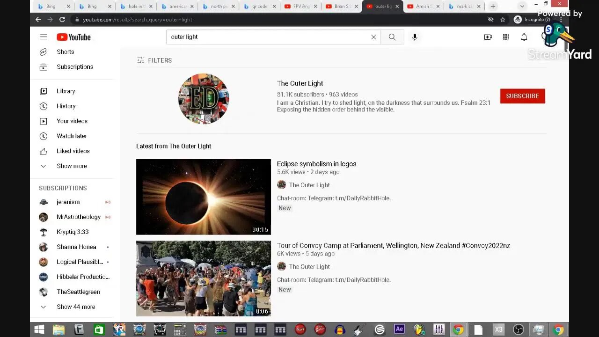Viewport: 599px width, 337px height.
Task: Open FL Studio fruit icon in taskbar
Action: click(x=419, y=330)
